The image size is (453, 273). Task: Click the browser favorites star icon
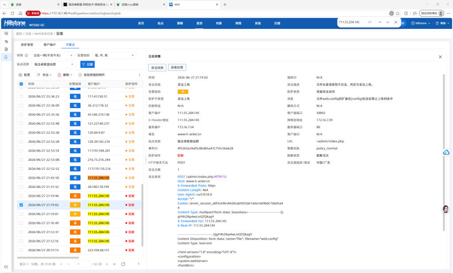[398, 13]
